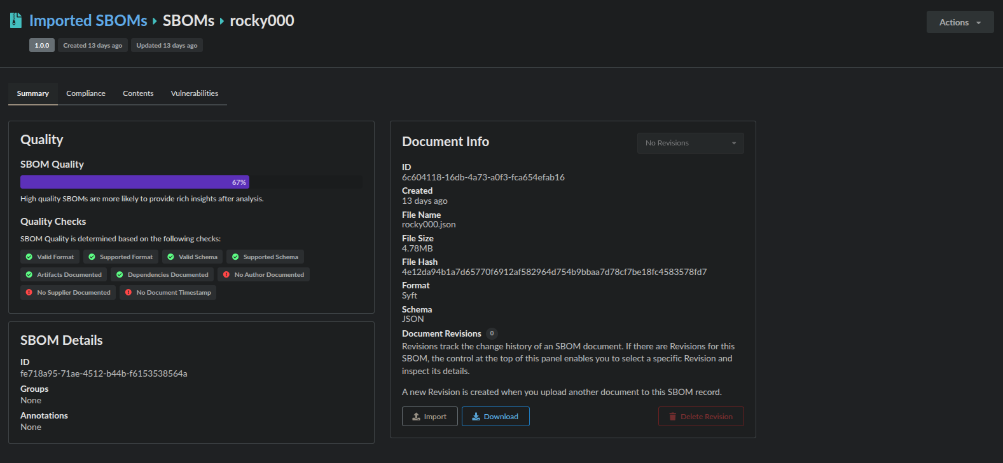
Task: Click the Dependencies Documented check badge
Action: tap(162, 275)
